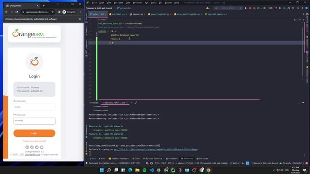
Task: Open Chrome side panel icon
Action: point(59,12)
